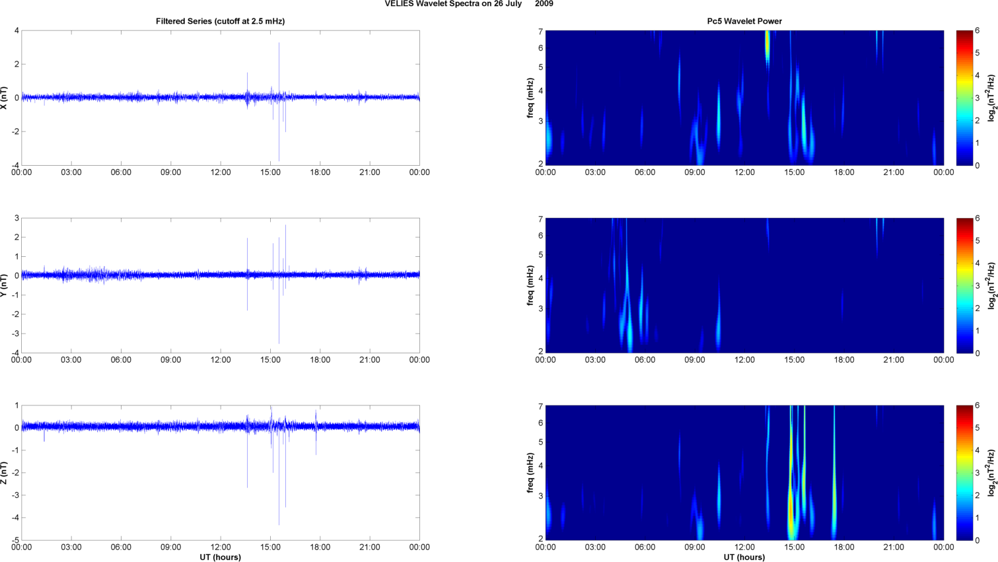Click the Y (nT) axis label
This screenshot has height=562, width=998.
pos(5,285)
